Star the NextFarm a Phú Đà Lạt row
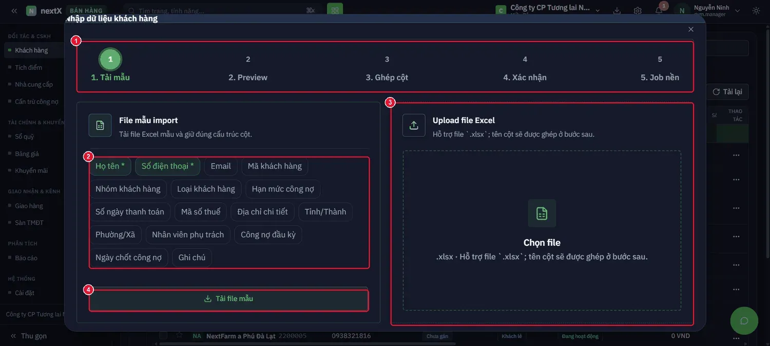The image size is (770, 346). point(179,336)
